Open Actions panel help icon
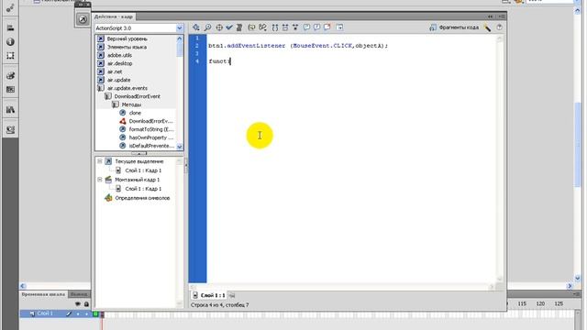Screen dimensions: 587x330 [x=499, y=27]
